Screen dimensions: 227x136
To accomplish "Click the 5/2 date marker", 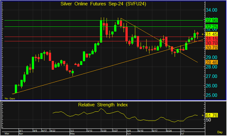I will point(72,131).
